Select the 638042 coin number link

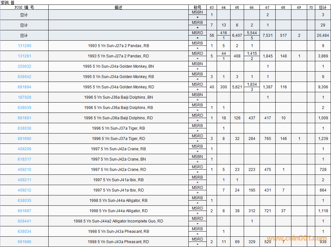24,77
